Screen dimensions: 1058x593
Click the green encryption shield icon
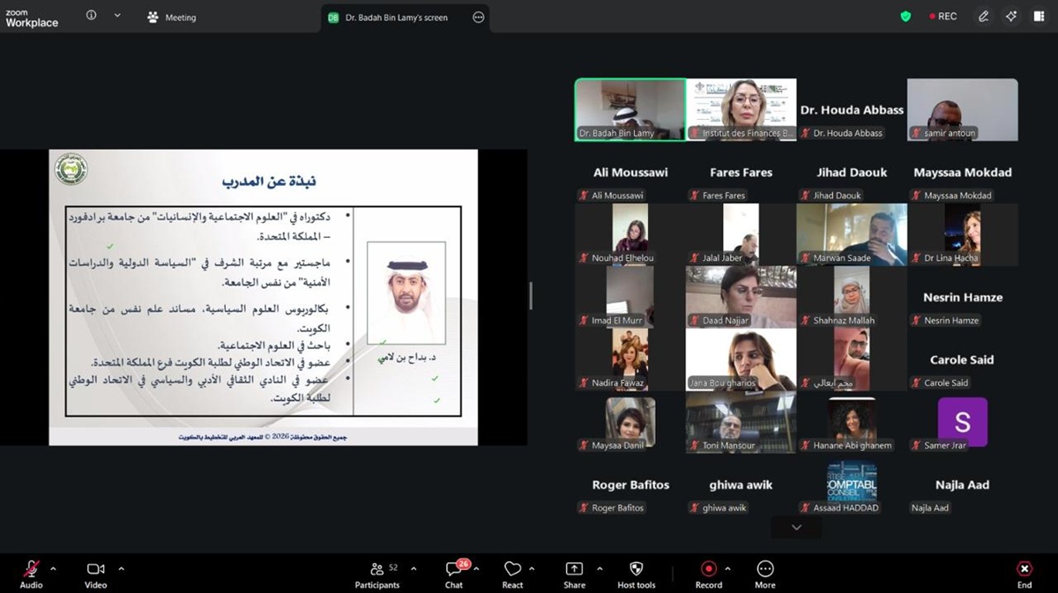click(905, 17)
